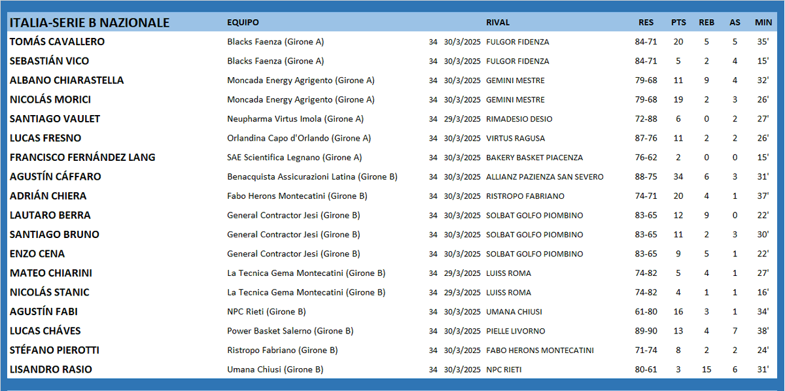Select player name LAUTARO BERRA

coord(50,215)
